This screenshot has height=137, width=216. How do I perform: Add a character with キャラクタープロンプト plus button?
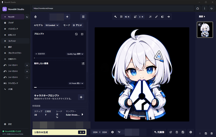pos(81,97)
